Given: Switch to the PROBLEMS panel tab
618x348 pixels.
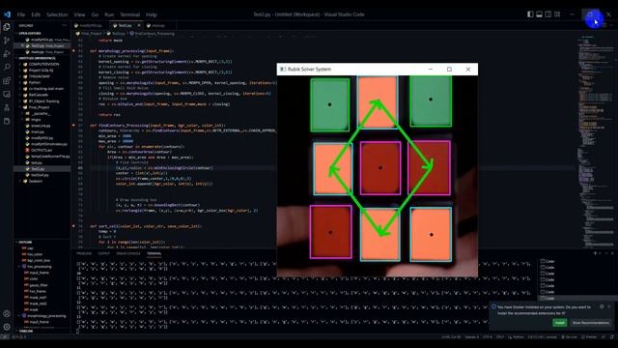Looking at the screenshot, I should [84, 253].
